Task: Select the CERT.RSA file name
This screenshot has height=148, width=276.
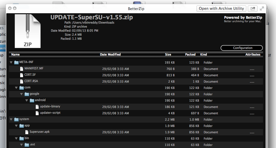Action: [31, 81]
